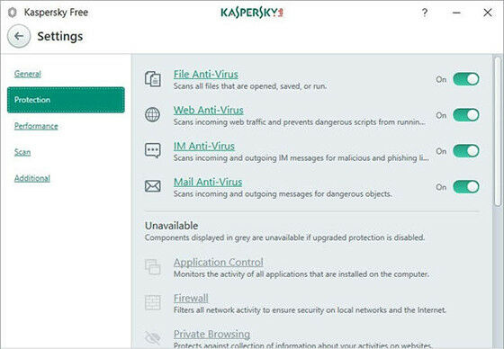This screenshot has height=349, width=504.
Task: Click "Components displayed in grey" notice text
Action: [284, 237]
